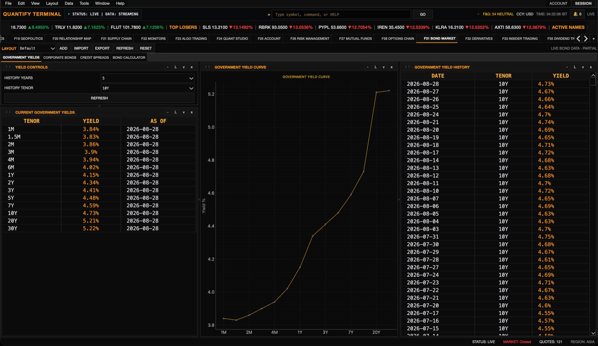The width and height of the screenshot is (598, 346).
Task: Open the Tools menu
Action: click(x=84, y=3)
